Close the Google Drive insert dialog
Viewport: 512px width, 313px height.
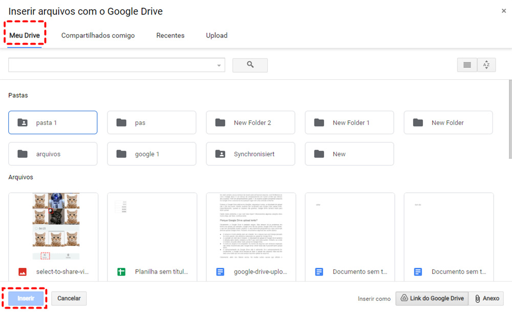click(504, 11)
